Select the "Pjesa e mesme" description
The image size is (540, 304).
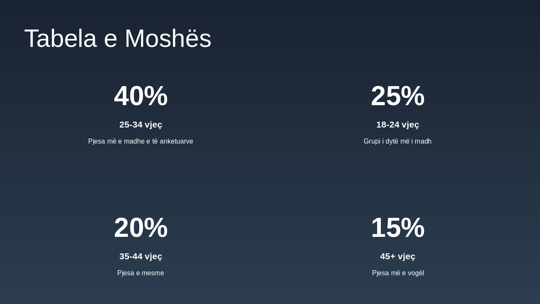[x=140, y=273]
